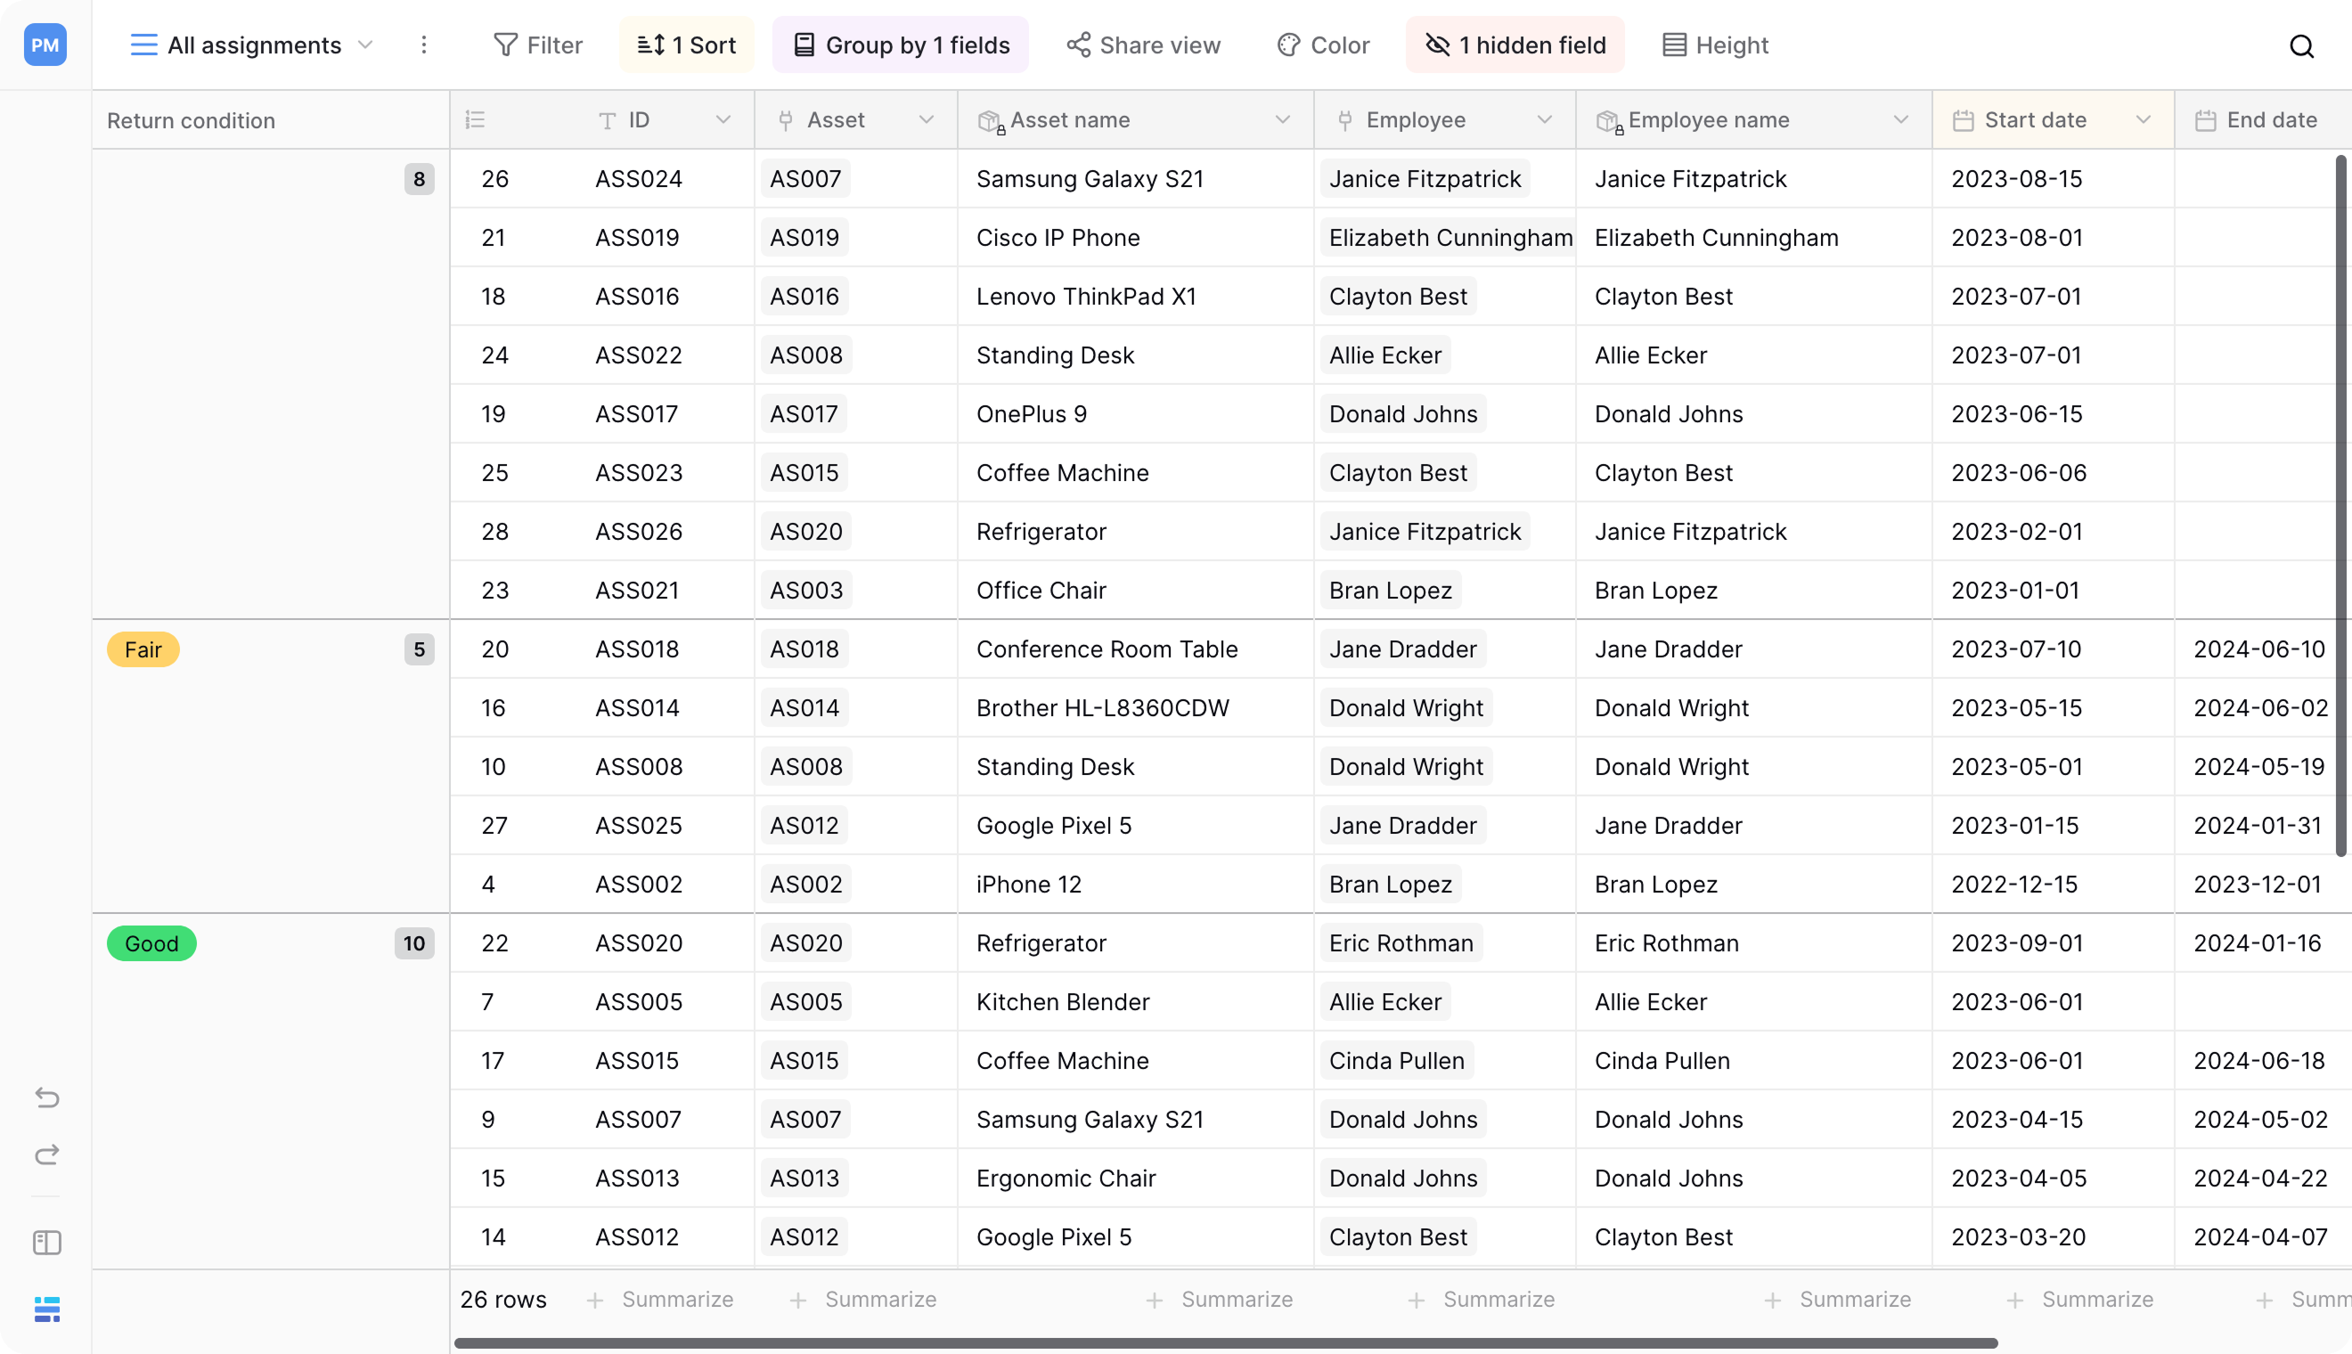The image size is (2352, 1354).
Task: Click the undo arrow icon
Action: point(46,1097)
